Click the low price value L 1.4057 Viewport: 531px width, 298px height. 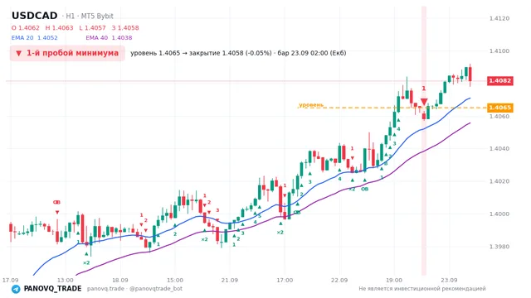92,27
